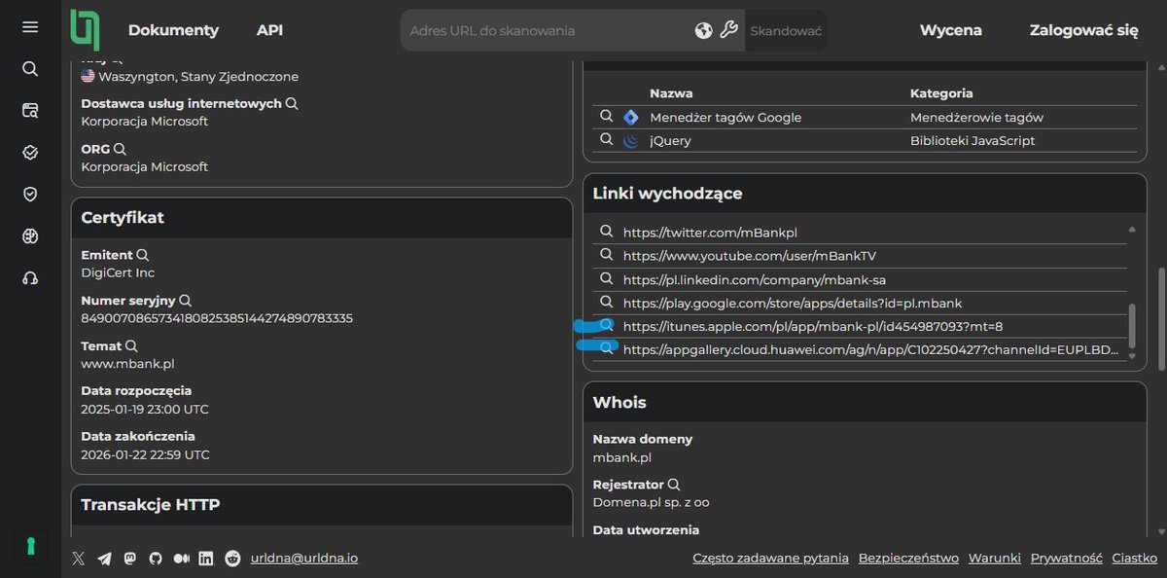
Task: Select the appgallery.cloud.huawei.com link text
Action: click(x=871, y=349)
